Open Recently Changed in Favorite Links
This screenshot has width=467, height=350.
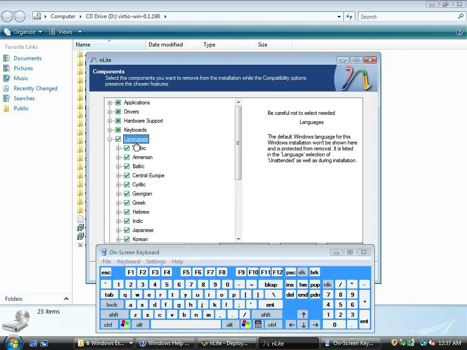tap(36, 88)
